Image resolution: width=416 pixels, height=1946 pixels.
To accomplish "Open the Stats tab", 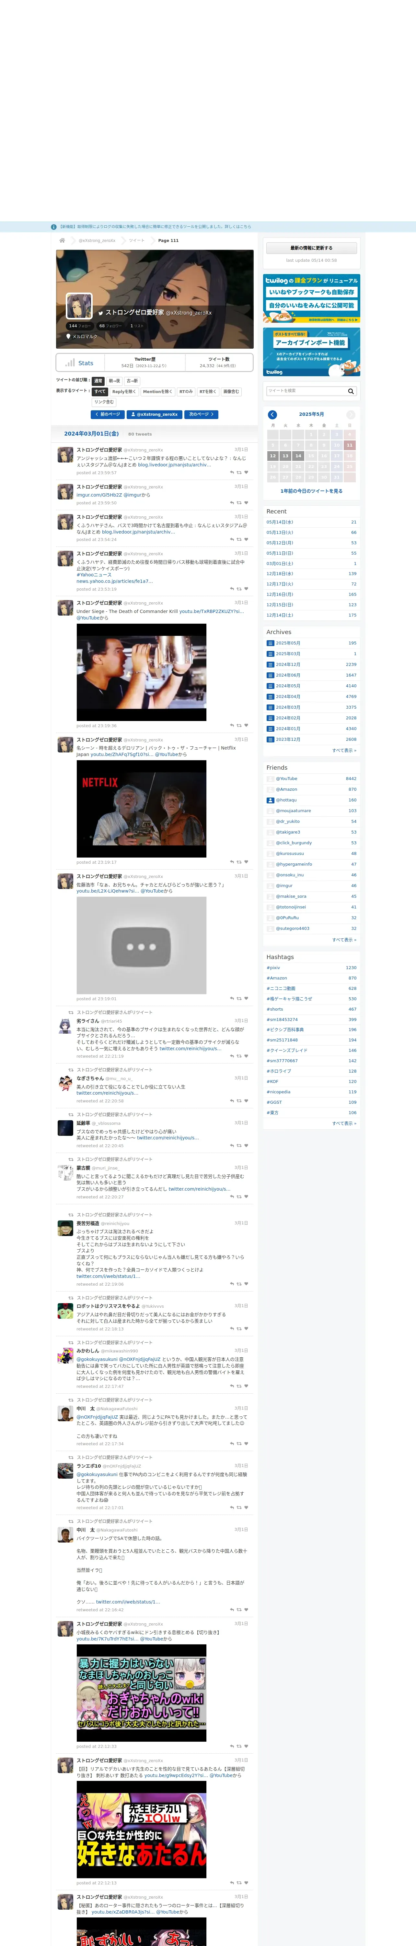I will pyautogui.click(x=79, y=363).
